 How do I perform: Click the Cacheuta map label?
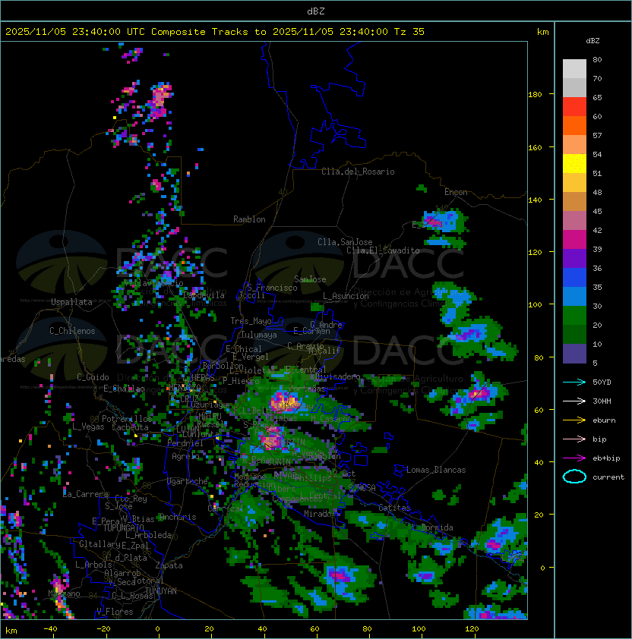130,427
